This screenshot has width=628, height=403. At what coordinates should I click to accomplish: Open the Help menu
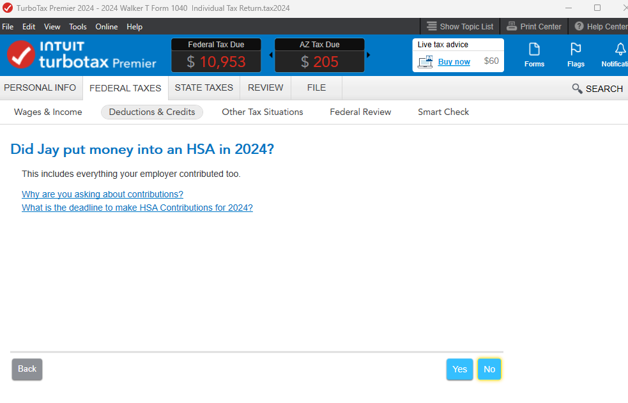point(135,26)
